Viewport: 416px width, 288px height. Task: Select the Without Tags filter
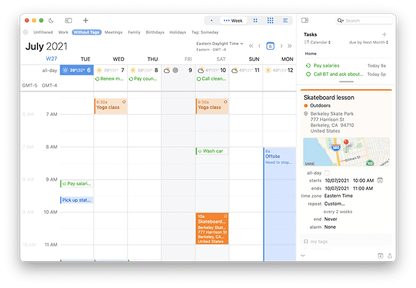coord(87,33)
